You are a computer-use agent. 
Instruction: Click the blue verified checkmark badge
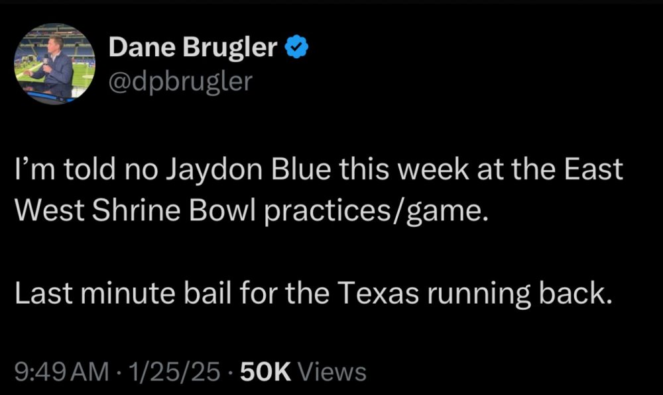pos(295,47)
